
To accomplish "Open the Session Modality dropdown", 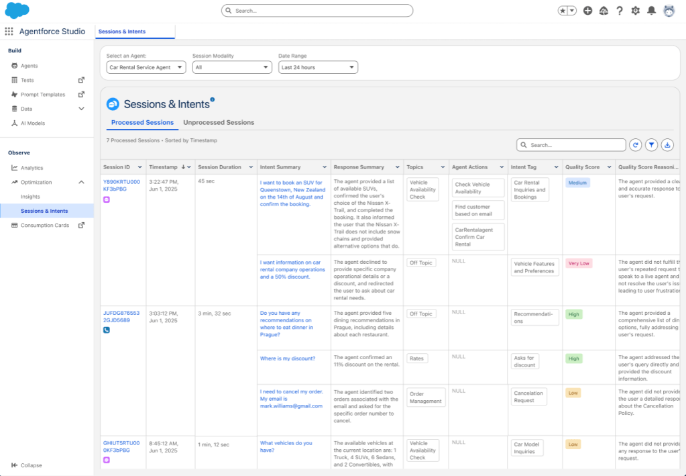I will click(x=231, y=67).
